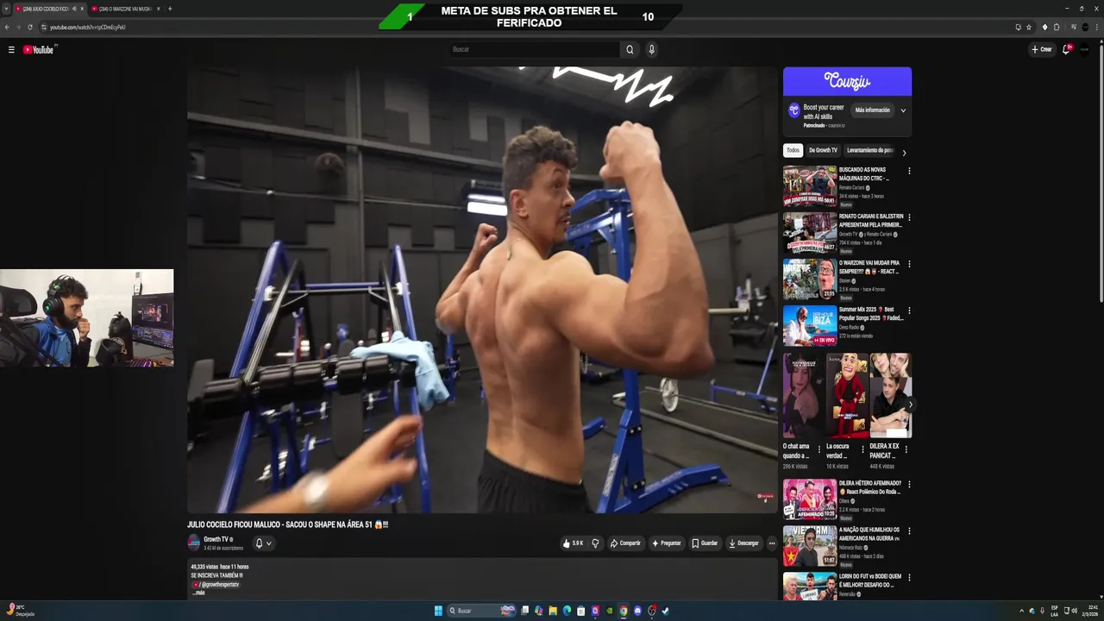This screenshot has height=621, width=1104.
Task: Open the Growth TV channel name link
Action: point(216,539)
